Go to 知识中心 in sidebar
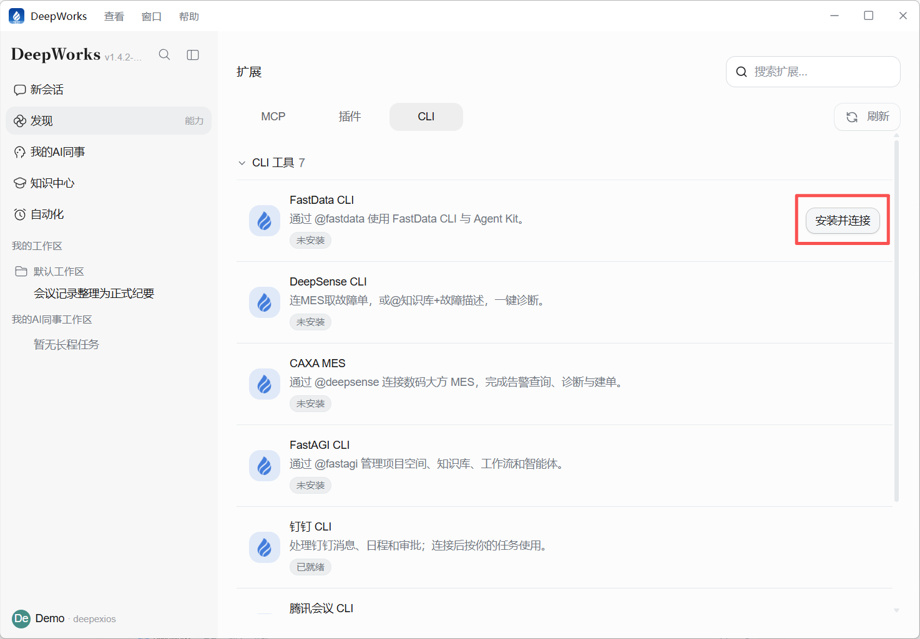 tap(109, 183)
